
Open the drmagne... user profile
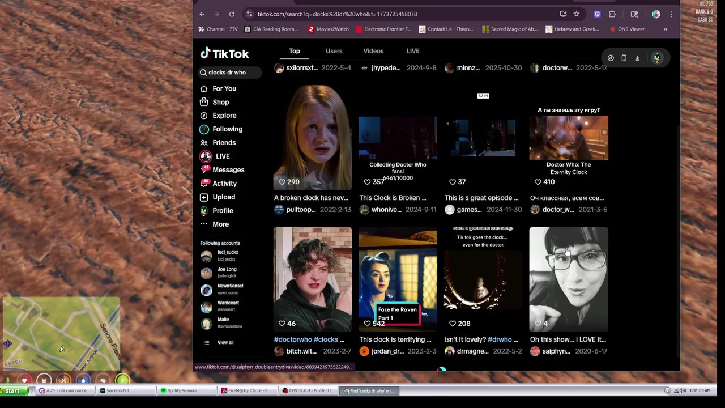pyautogui.click(x=472, y=351)
